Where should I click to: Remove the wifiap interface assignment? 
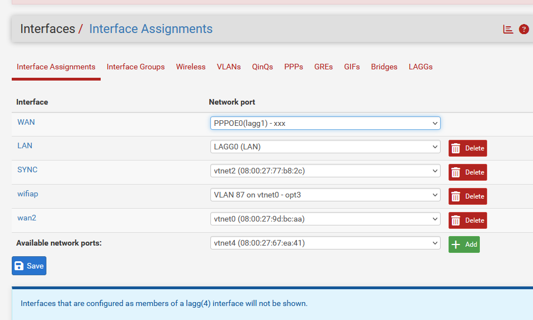click(468, 196)
